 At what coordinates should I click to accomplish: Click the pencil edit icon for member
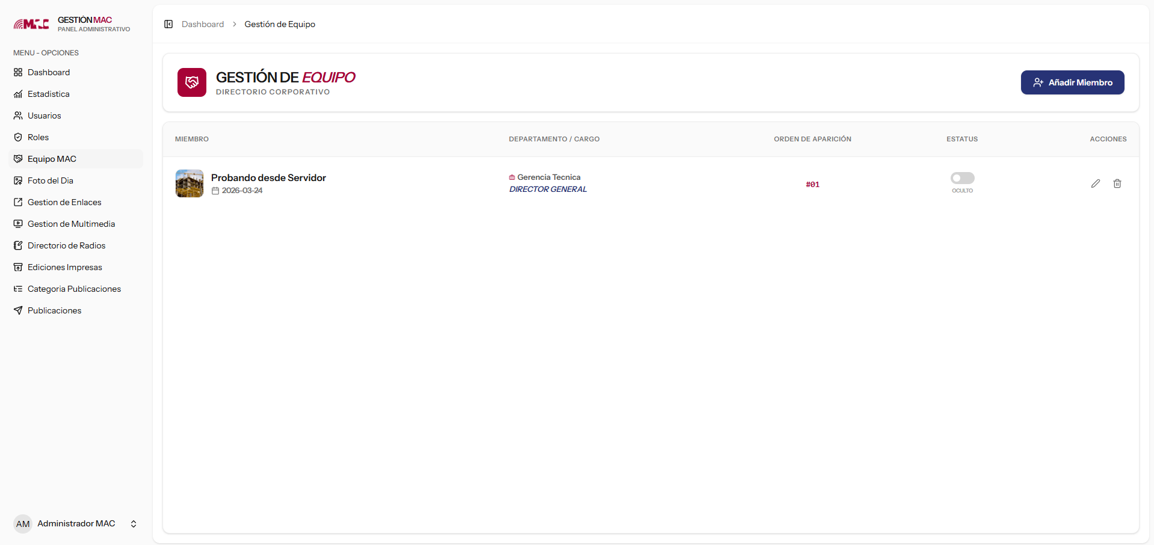tap(1095, 183)
